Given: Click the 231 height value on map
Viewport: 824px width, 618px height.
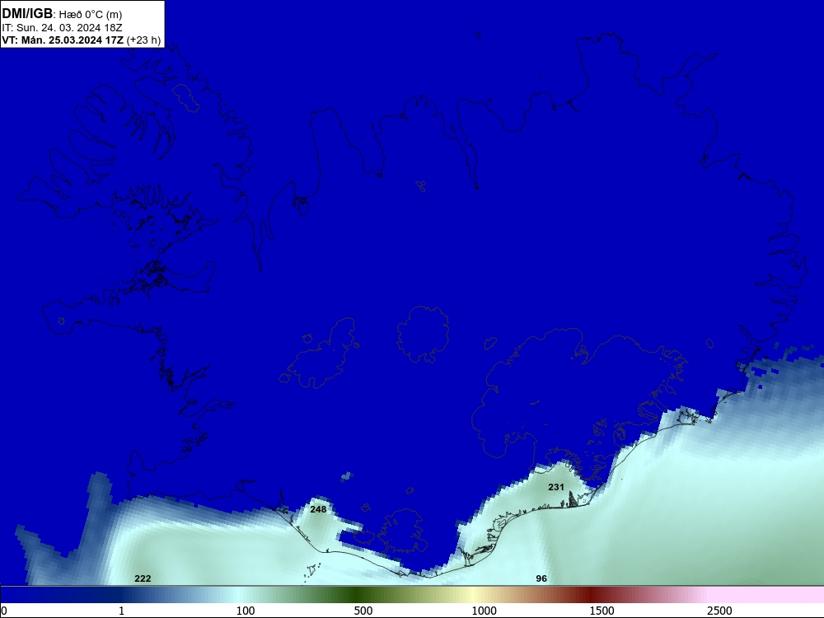Looking at the screenshot, I should click(x=556, y=487).
